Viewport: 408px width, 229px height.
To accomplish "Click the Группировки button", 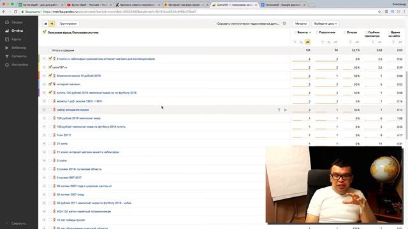I will pos(68,24).
